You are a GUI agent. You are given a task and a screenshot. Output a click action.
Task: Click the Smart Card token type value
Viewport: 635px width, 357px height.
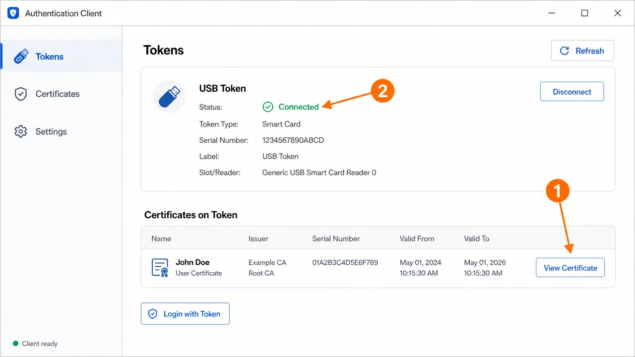pyautogui.click(x=281, y=124)
